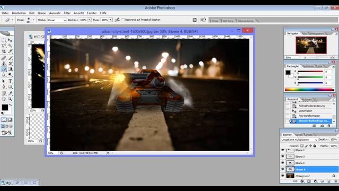Select the Shape tool
Image resolution: width=339 pixels, height=191 pixels.
pyautogui.click(x=10, y=86)
